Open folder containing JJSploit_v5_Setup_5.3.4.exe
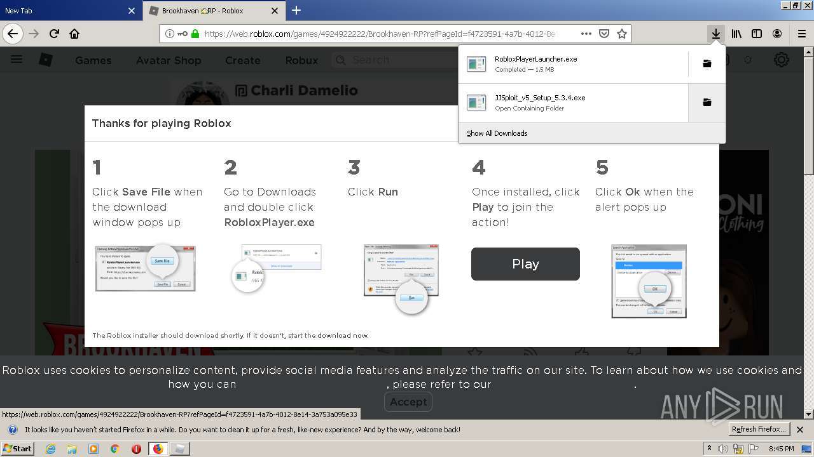 707,102
